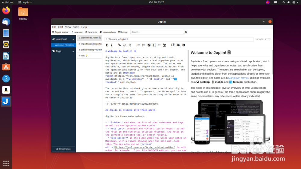
Task: Open the File menu
Action: (54, 27)
